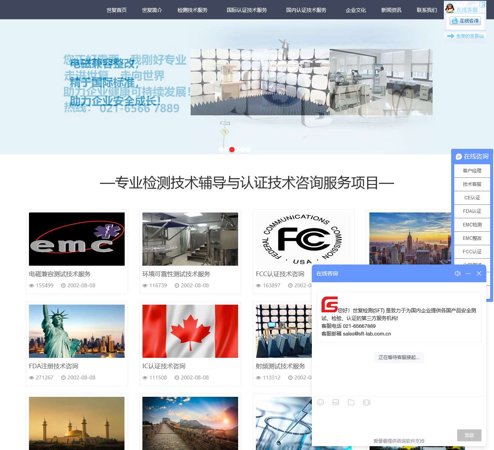
Task: Open the environmental test lab thumbnail
Action: [x=190, y=239]
